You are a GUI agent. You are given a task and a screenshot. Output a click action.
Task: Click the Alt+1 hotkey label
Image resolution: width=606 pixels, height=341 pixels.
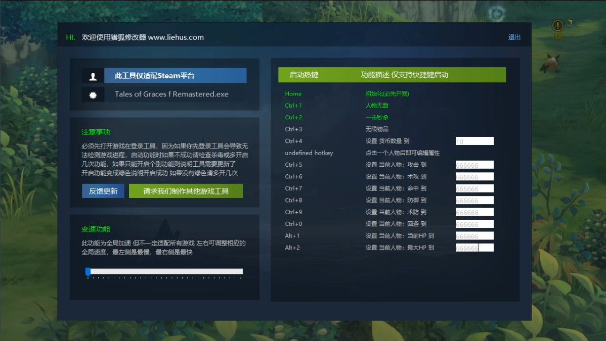coord(292,235)
